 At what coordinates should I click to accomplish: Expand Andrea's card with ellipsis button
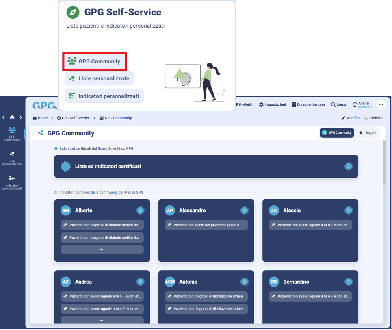pyautogui.click(x=102, y=320)
